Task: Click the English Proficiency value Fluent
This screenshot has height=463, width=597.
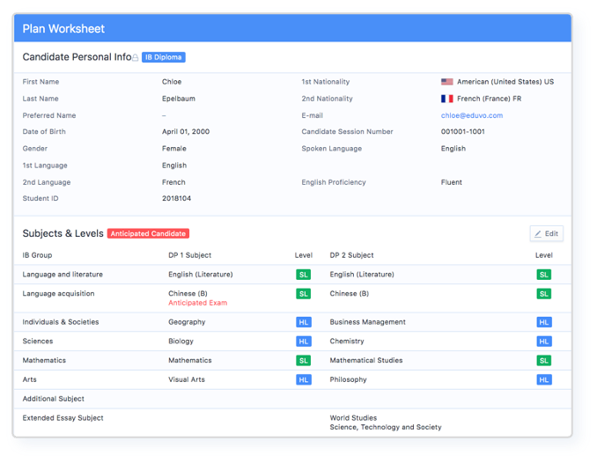Action: [451, 182]
